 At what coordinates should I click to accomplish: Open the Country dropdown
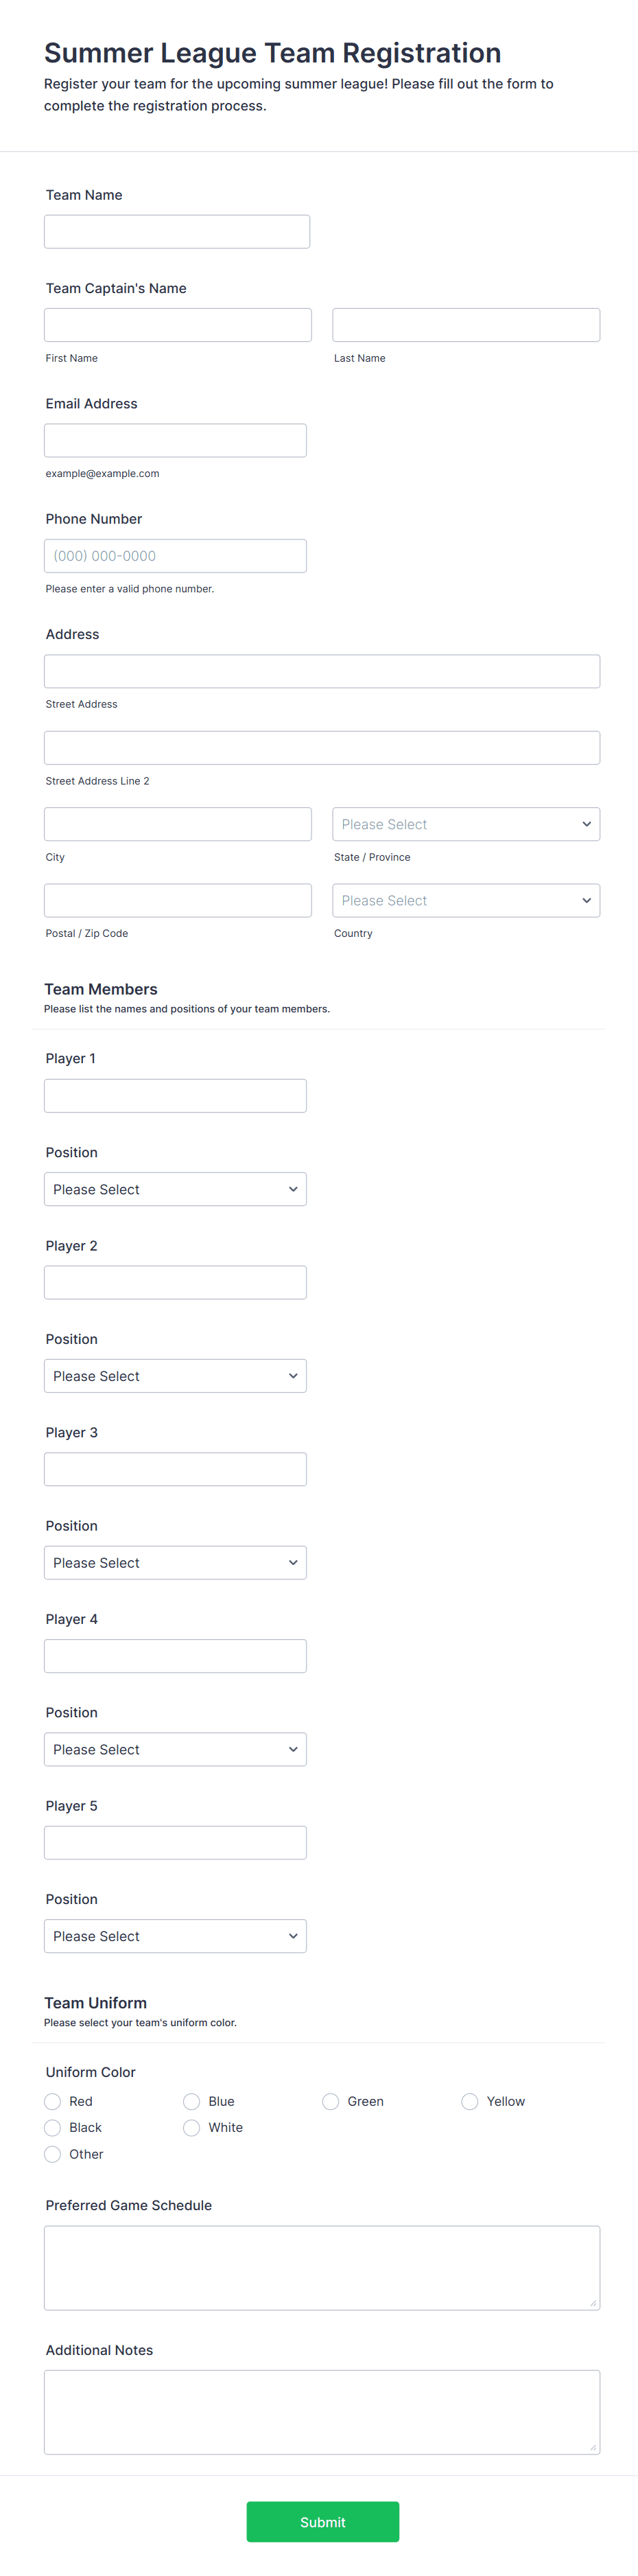point(466,900)
